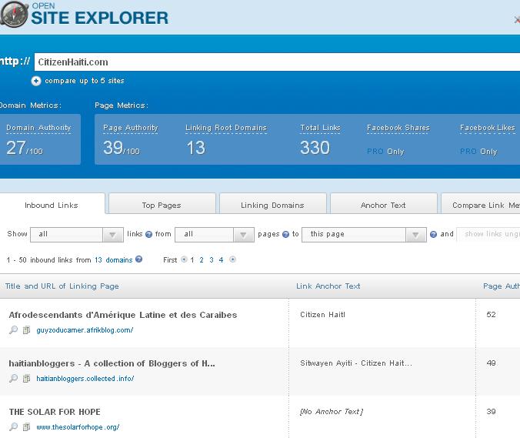Click magnifier icon for thesolarforhope.org row
This screenshot has width=520, height=438.
click(13, 426)
